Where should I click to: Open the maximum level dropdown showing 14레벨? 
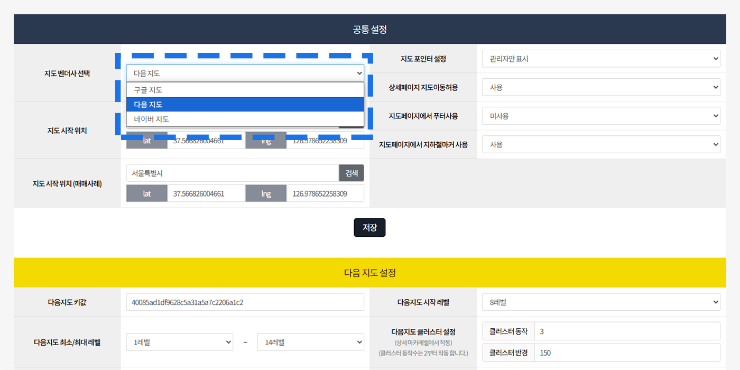(310, 342)
